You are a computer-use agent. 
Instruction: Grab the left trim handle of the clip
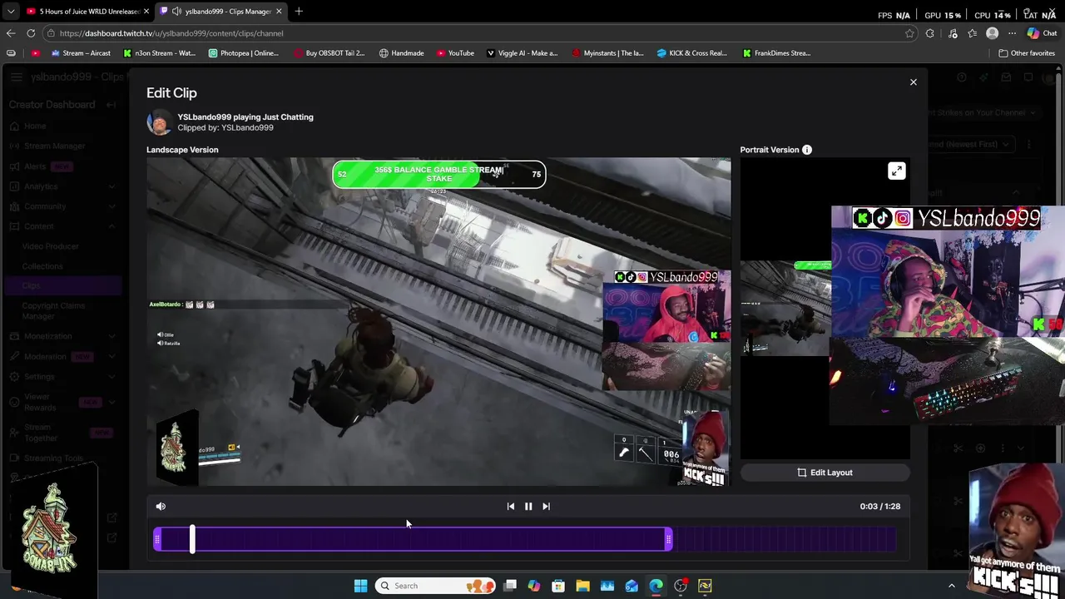(x=157, y=540)
